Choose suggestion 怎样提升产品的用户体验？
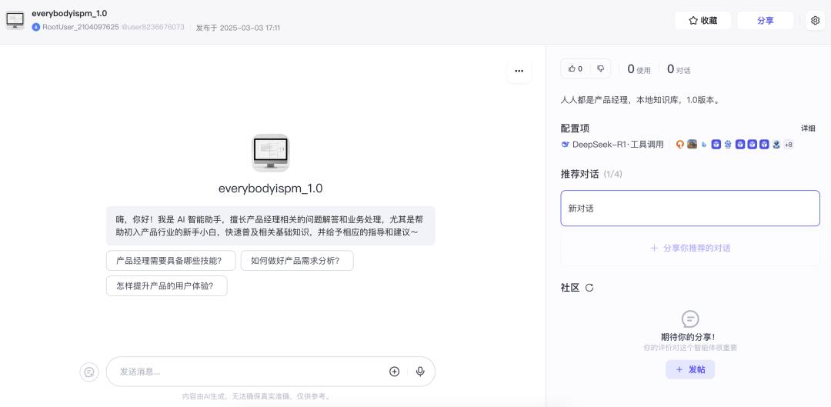831x407 pixels. click(166, 285)
